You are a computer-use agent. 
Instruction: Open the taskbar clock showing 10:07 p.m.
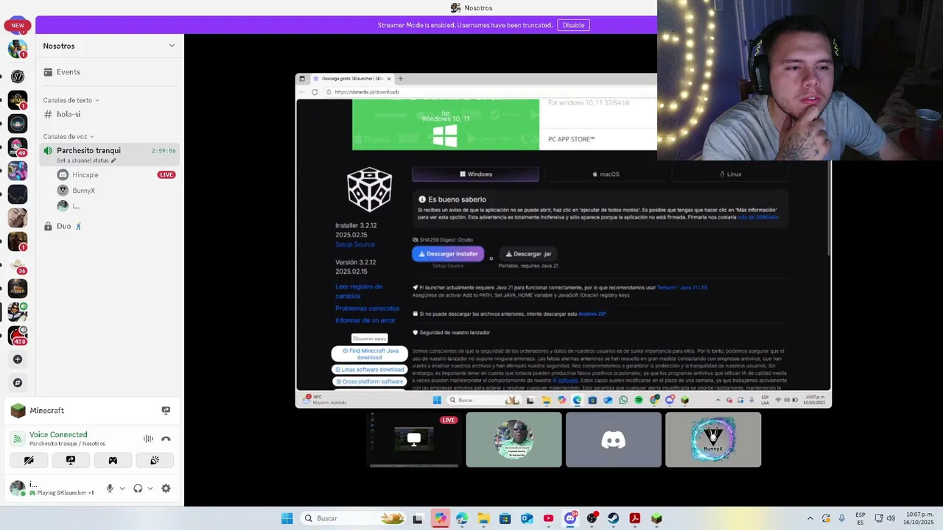tap(918, 518)
